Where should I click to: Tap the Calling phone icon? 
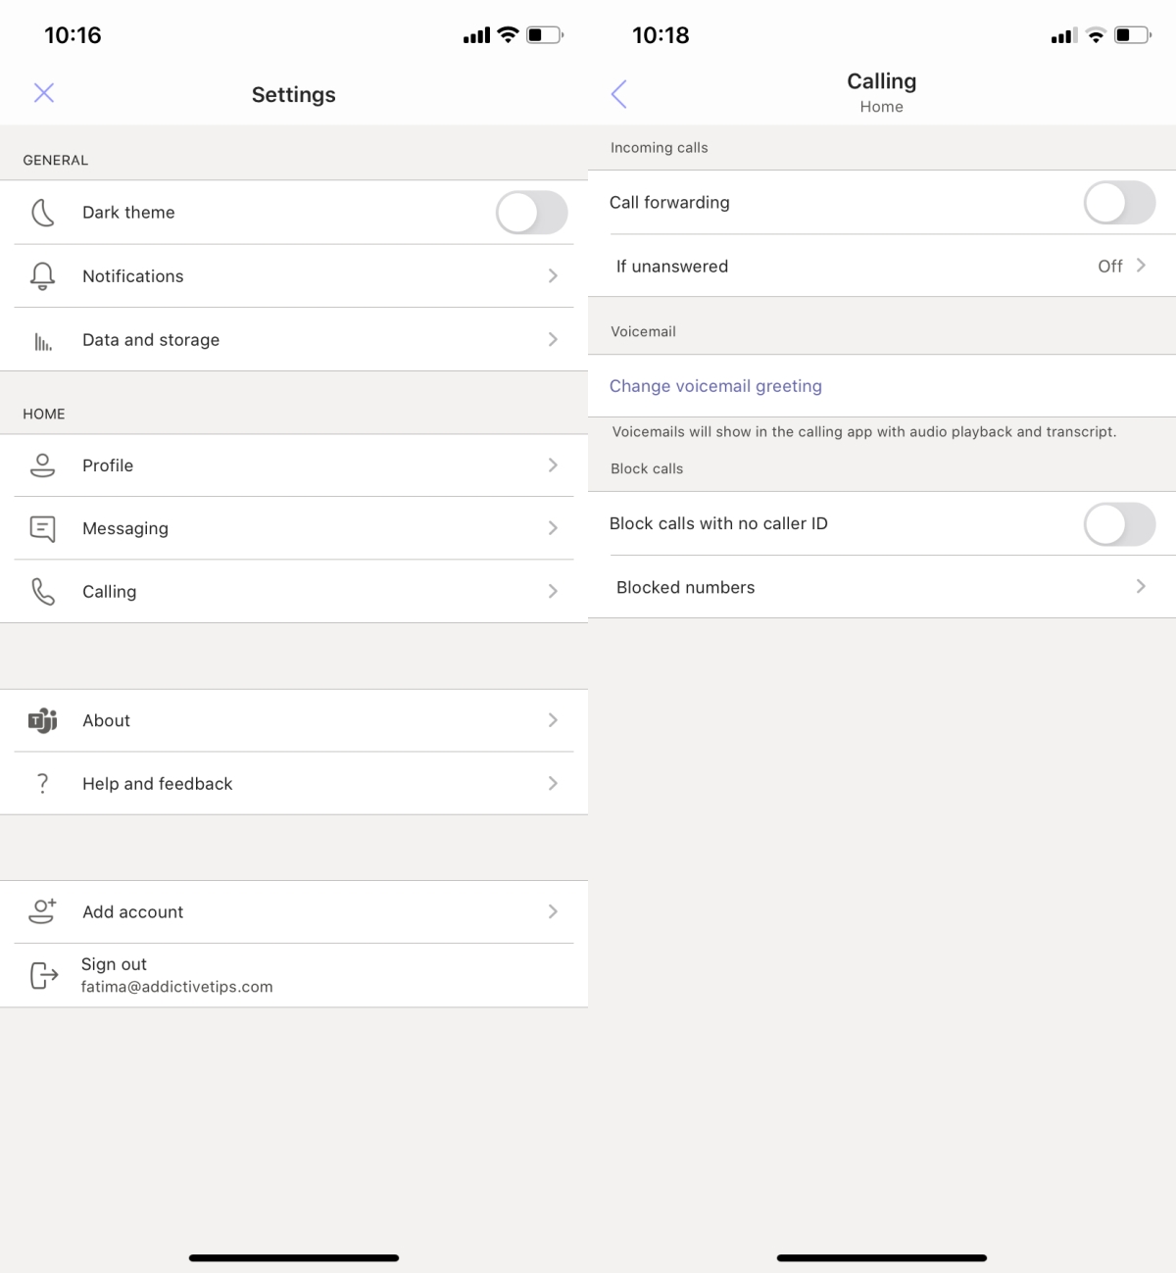(43, 591)
